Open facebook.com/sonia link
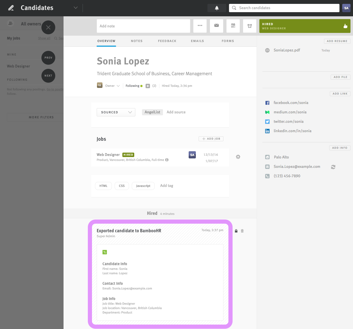Image resolution: width=353 pixels, height=329 pixels. (291, 103)
